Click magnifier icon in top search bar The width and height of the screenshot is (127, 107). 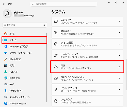(x=33, y=4)
